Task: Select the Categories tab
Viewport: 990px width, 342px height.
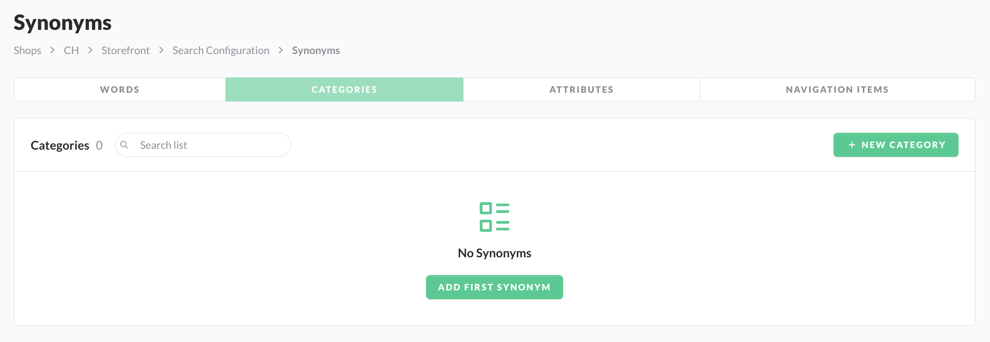Action: point(344,90)
